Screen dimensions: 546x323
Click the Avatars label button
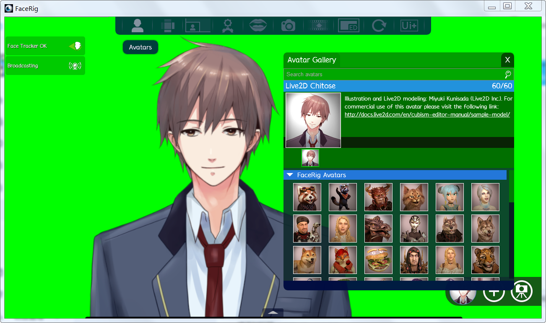click(140, 47)
